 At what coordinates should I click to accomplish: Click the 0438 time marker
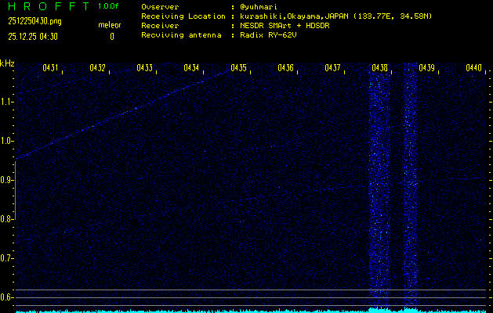[x=379, y=68]
